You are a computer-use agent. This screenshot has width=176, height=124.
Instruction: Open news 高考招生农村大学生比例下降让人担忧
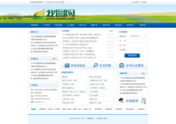pos(77,48)
